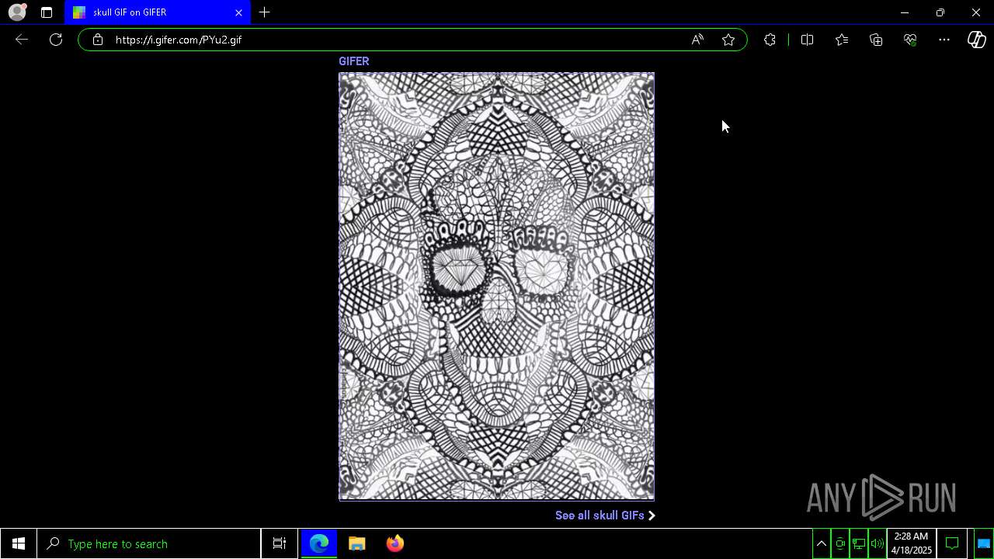Open the clock showing 2:28 AM
The width and height of the screenshot is (994, 559).
(x=912, y=543)
